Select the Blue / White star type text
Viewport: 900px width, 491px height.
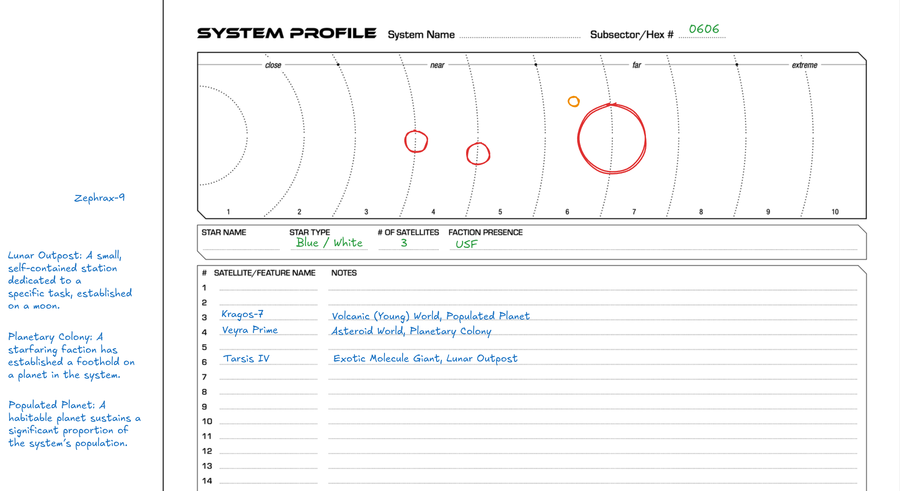[x=329, y=243]
